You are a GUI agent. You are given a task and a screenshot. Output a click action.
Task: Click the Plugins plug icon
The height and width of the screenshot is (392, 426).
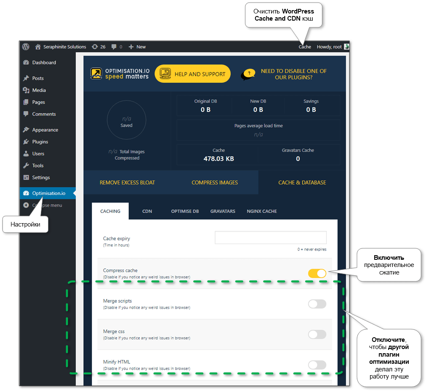coord(26,141)
